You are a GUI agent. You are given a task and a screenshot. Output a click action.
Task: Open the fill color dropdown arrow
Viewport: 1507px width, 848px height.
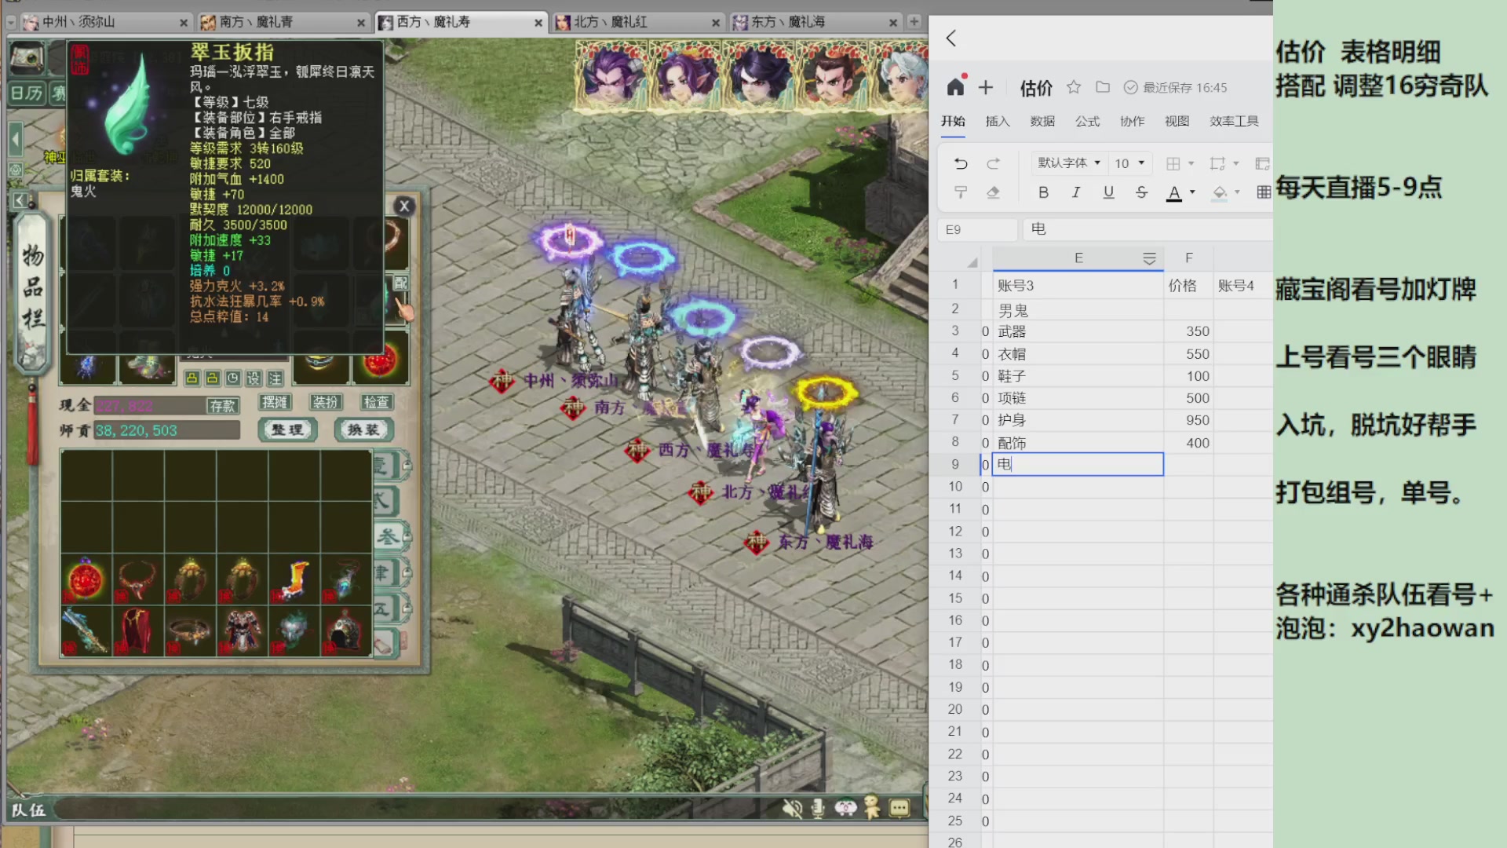tap(1237, 192)
